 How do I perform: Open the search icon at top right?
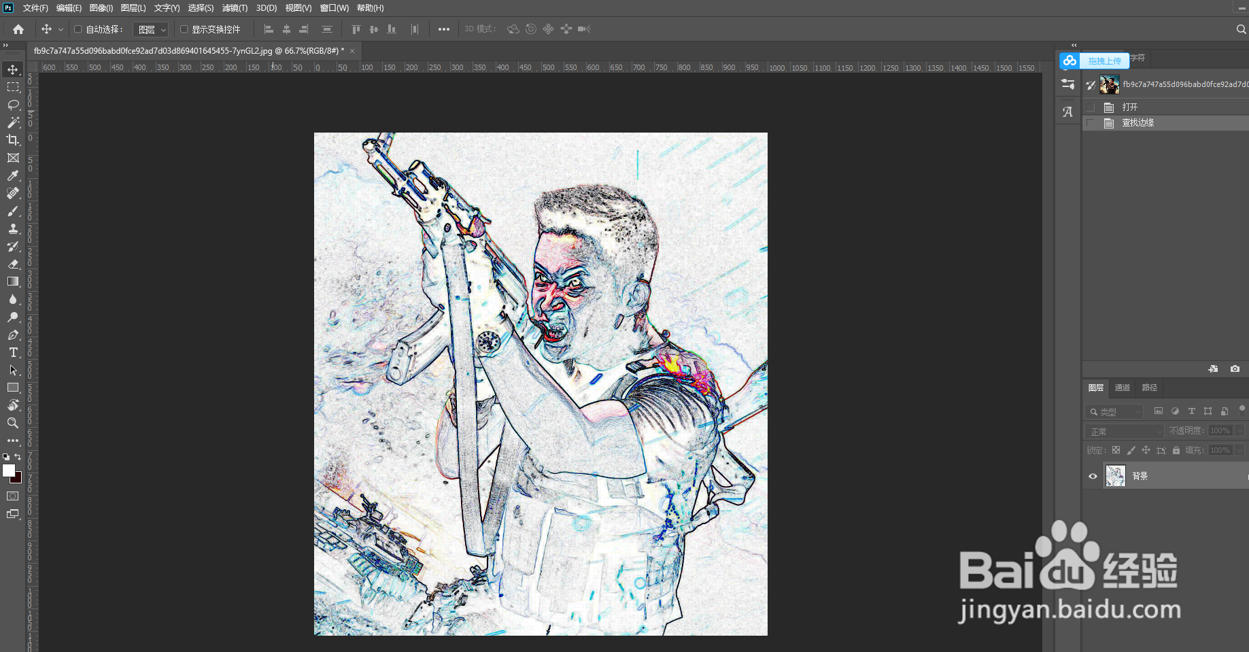point(1241,29)
